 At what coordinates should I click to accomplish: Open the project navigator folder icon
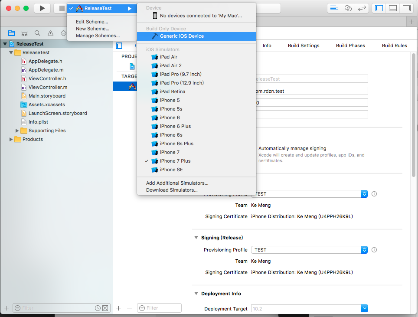(x=11, y=33)
